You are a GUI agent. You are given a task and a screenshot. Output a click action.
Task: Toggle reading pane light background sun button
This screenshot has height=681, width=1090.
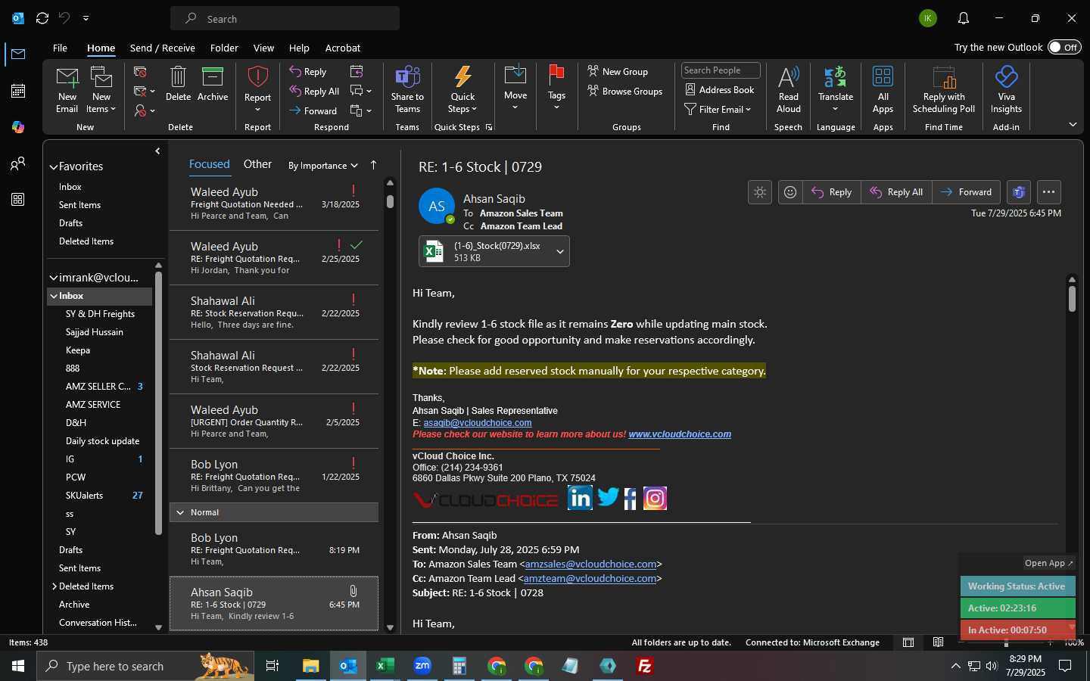[x=760, y=192]
